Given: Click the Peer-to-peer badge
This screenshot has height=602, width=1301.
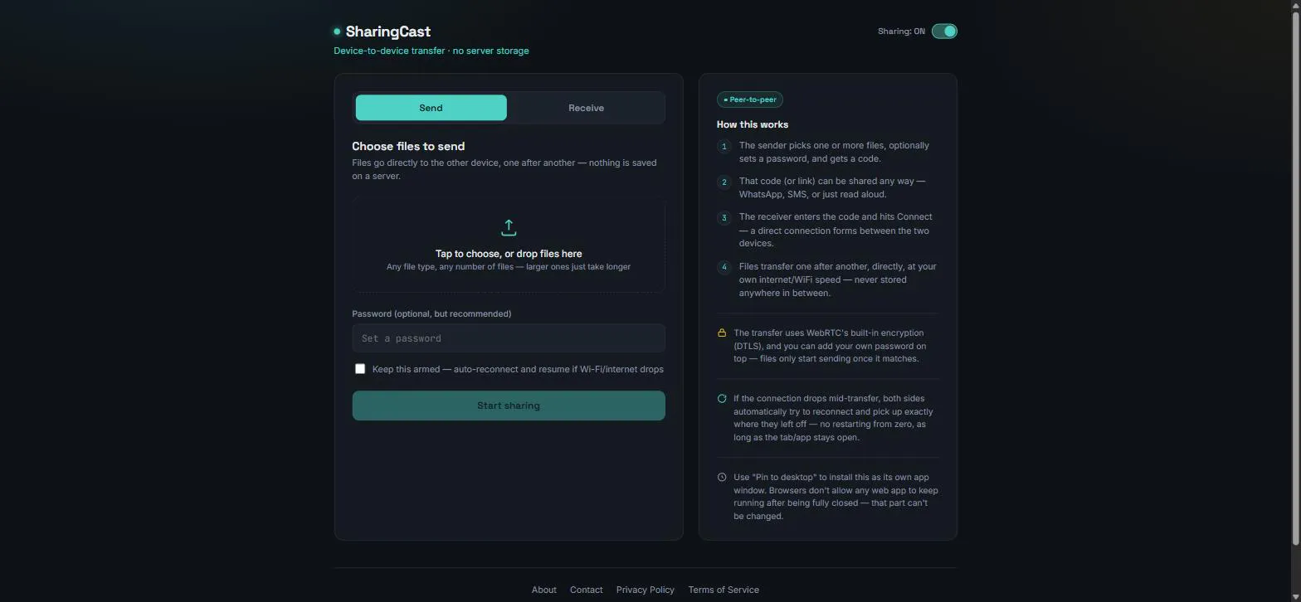Looking at the screenshot, I should [x=750, y=100].
